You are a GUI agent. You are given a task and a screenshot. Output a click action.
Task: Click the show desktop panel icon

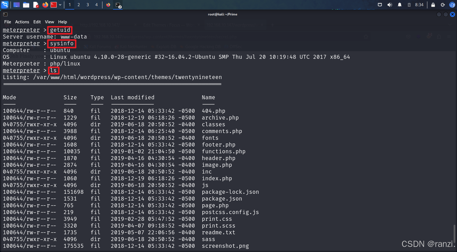pyautogui.click(x=17, y=5)
